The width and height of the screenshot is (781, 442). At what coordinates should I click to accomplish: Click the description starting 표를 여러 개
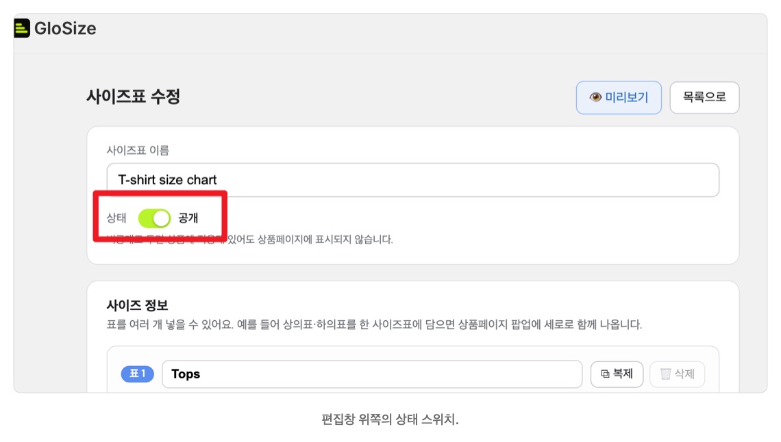click(x=374, y=325)
